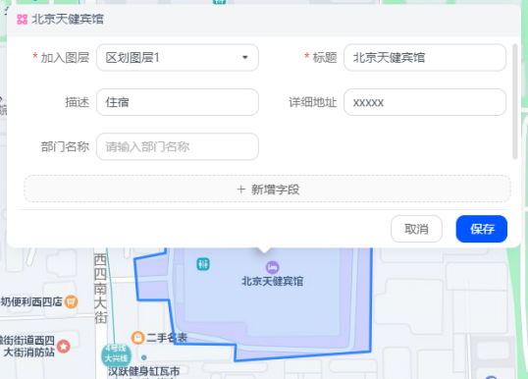Click the dialog's vertical scrollbar
The image size is (528, 379).
tap(515, 102)
